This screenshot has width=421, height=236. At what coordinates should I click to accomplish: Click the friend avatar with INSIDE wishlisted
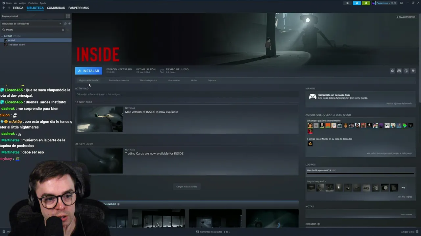tap(310, 144)
